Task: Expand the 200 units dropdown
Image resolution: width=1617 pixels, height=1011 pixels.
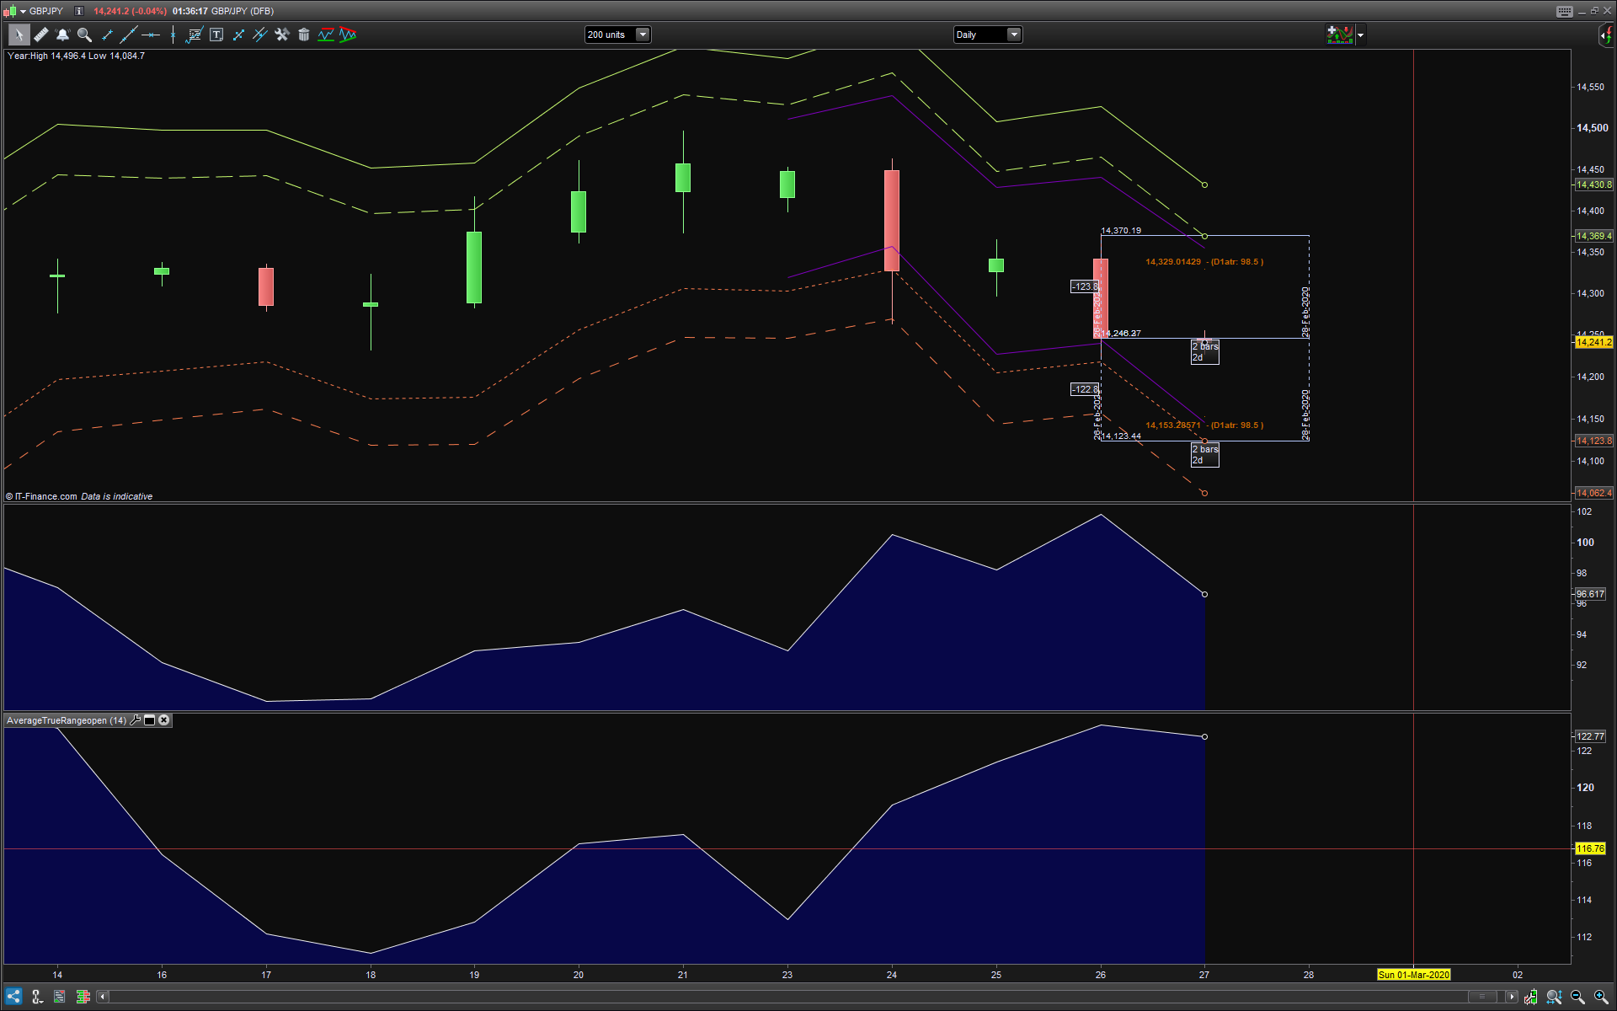Action: [x=643, y=35]
